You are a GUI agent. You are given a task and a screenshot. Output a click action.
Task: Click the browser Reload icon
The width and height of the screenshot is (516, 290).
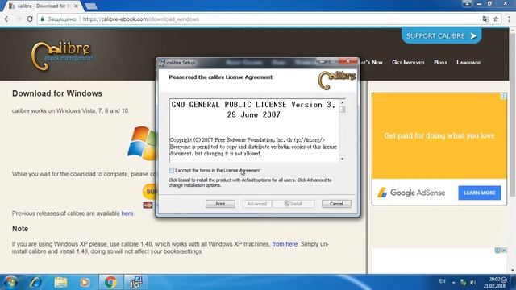coord(30,19)
